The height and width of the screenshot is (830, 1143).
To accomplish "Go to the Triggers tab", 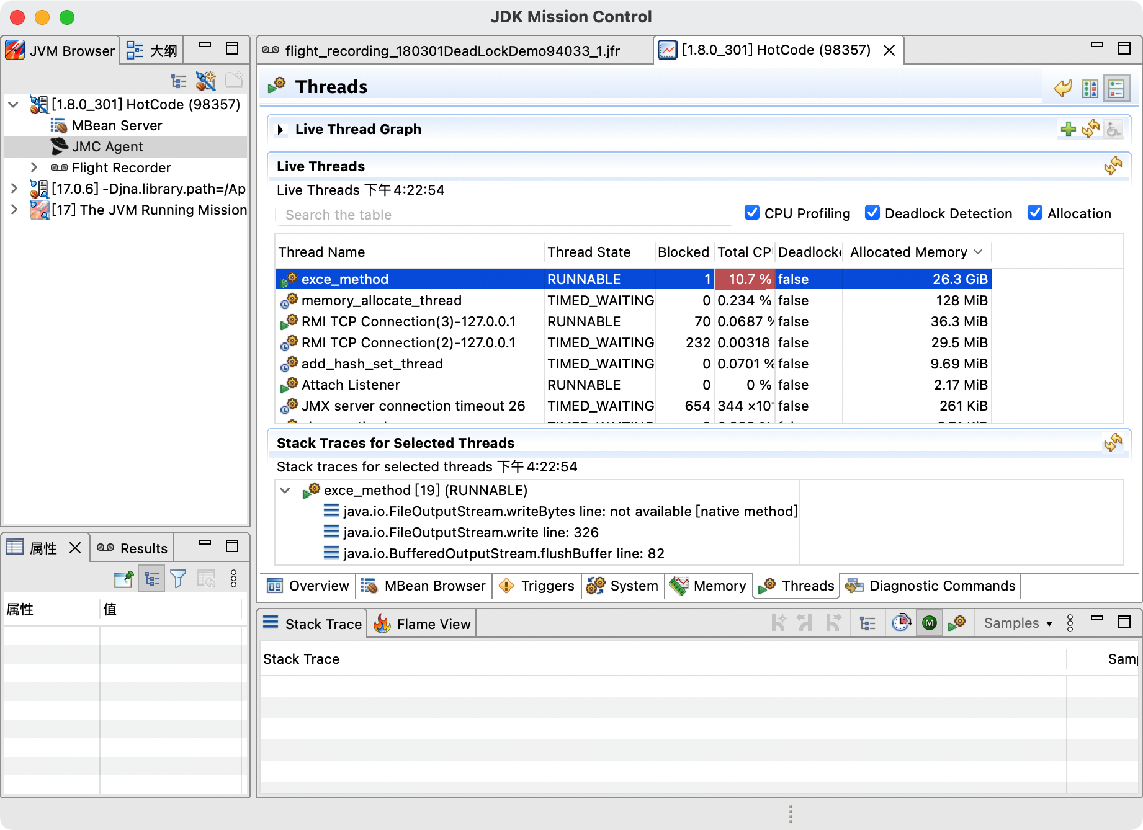I will pyautogui.click(x=537, y=586).
